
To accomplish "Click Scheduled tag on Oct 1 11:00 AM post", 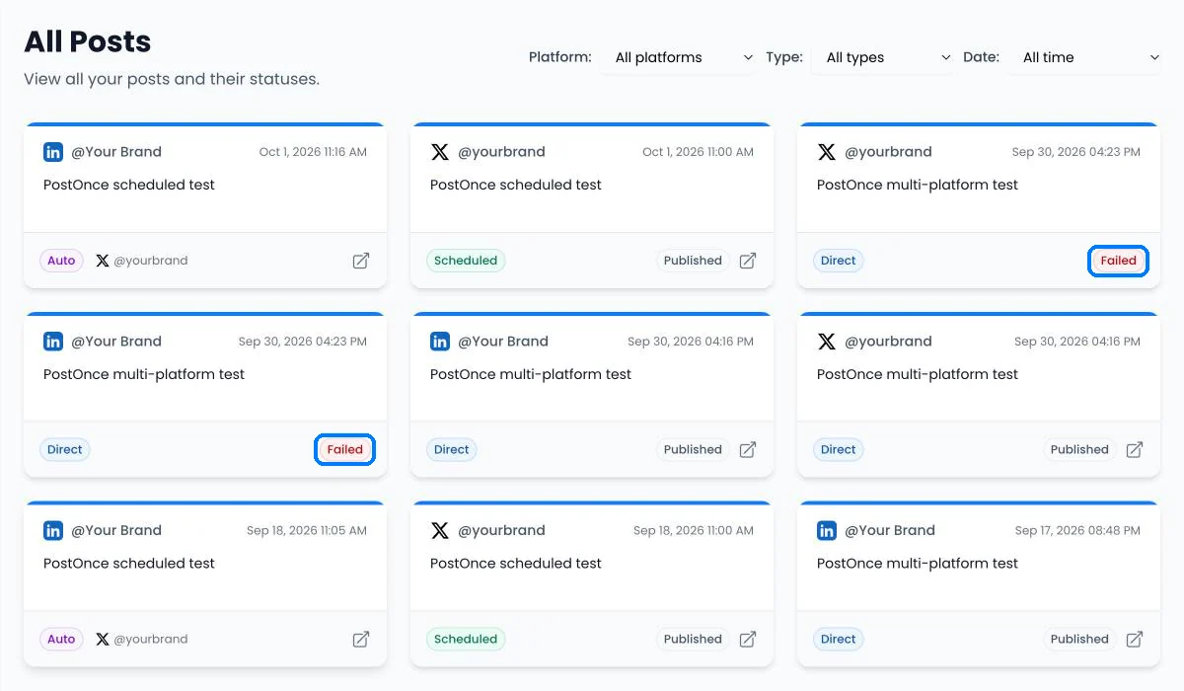I will click(466, 261).
